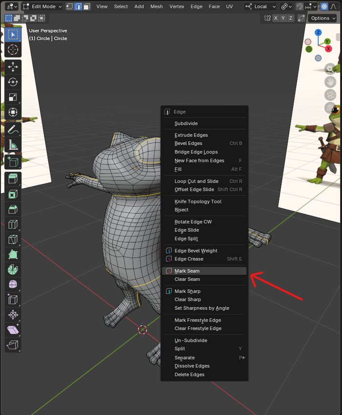The height and width of the screenshot is (415, 342).
Task: Choose the Annotate pencil tool
Action: [x=13, y=129]
